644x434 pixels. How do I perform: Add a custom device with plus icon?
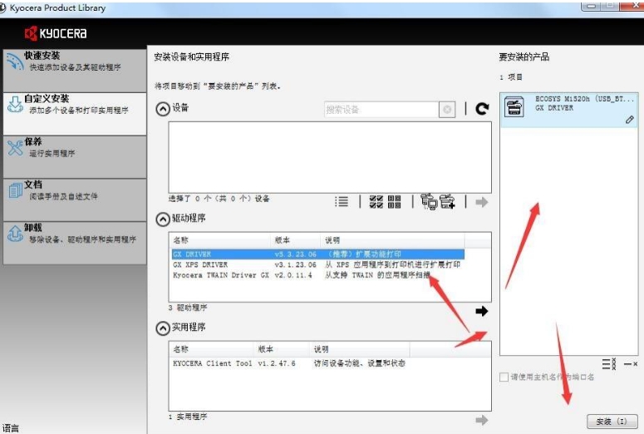(x=447, y=201)
